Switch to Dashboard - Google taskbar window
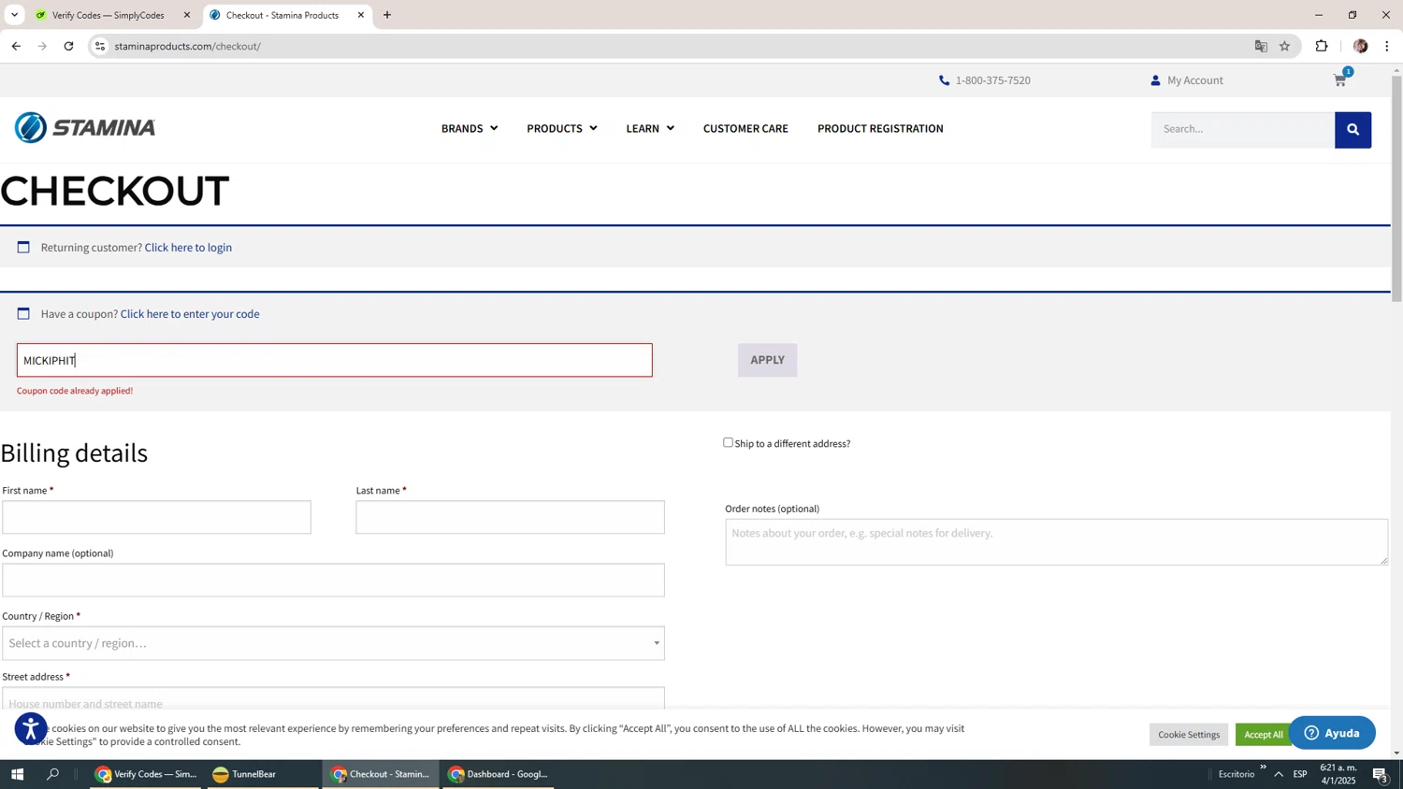 (498, 774)
